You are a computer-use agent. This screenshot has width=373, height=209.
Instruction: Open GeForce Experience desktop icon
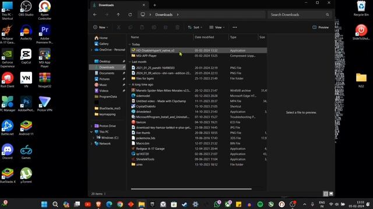[x=8, y=58]
